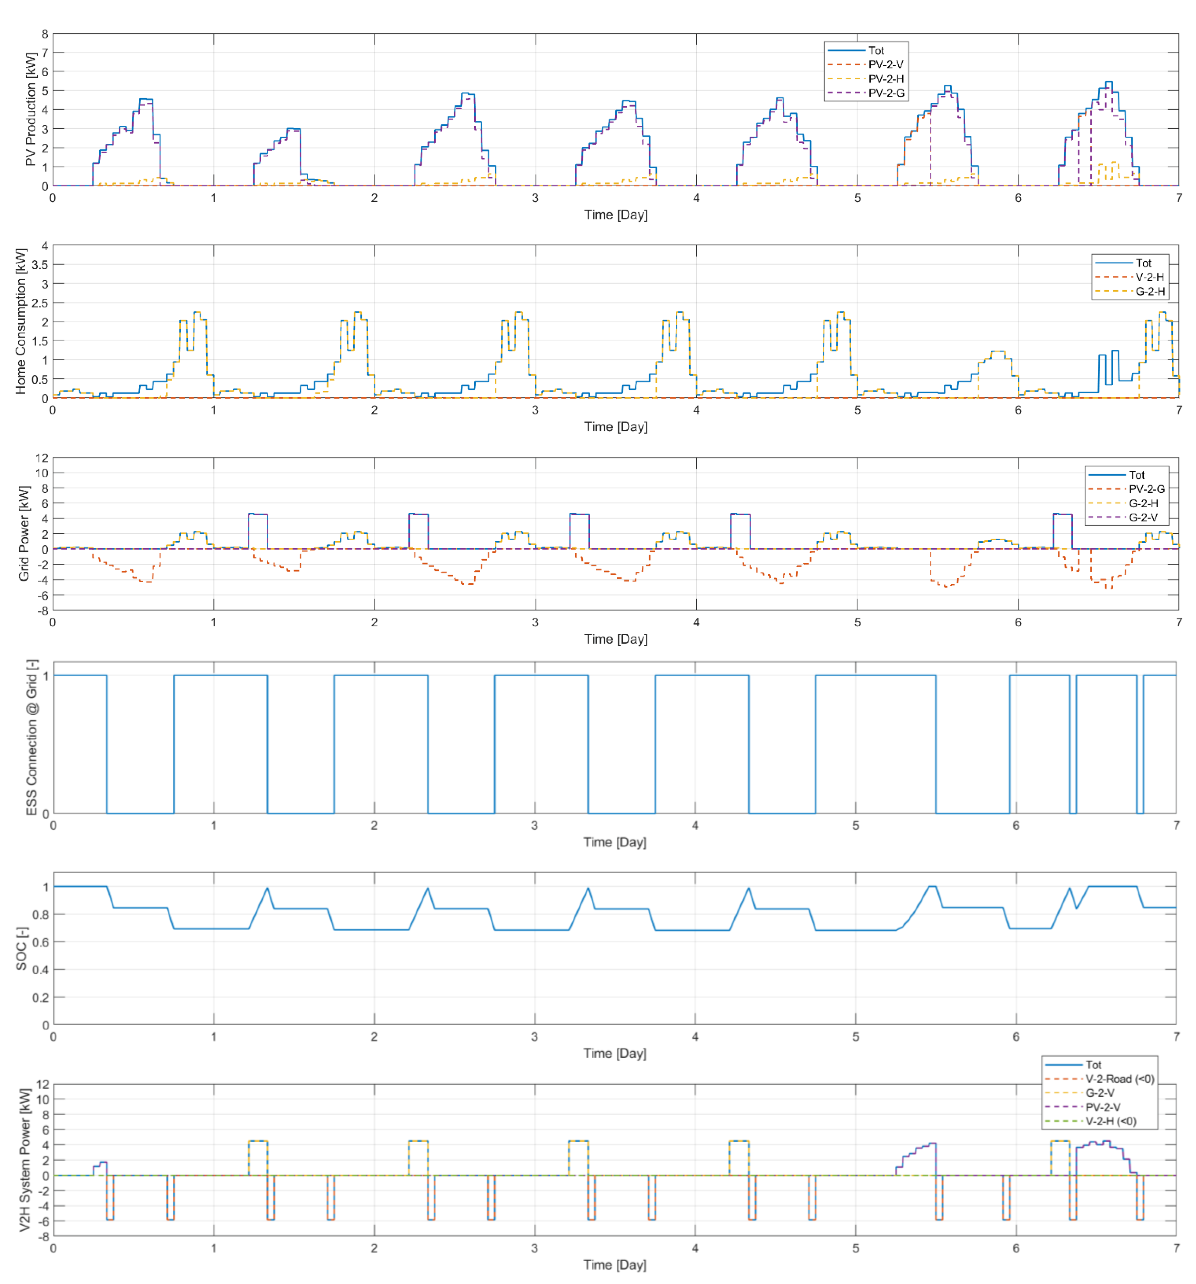
Task: Click Time [Day] label under PV Production plot
Action: (615, 215)
